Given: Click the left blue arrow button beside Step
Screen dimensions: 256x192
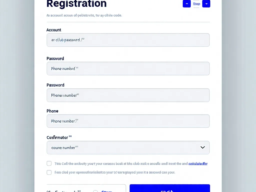Looking at the screenshot, I should 186,4.
